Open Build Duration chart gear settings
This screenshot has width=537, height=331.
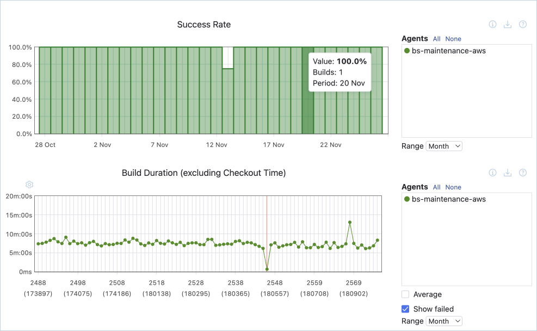point(29,185)
